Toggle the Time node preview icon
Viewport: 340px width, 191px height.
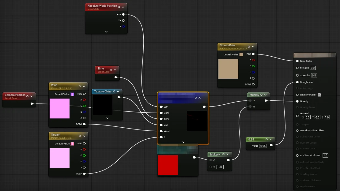pyautogui.click(x=111, y=70)
